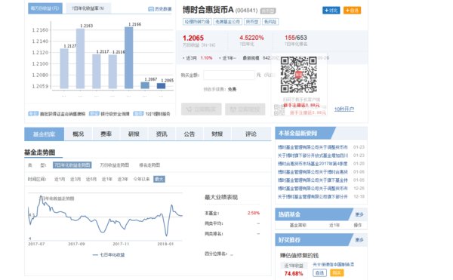Click the blue +对比 compare button
Image resolution: width=453 pixels, height=280 pixels.
[331, 11]
